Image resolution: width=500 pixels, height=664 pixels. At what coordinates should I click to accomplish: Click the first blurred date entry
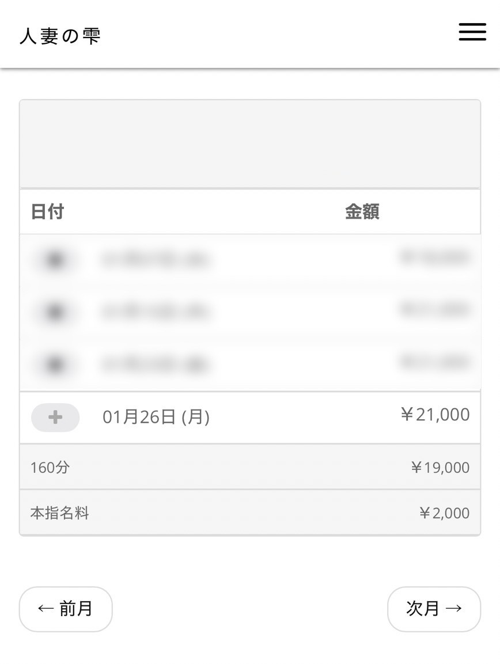154,260
